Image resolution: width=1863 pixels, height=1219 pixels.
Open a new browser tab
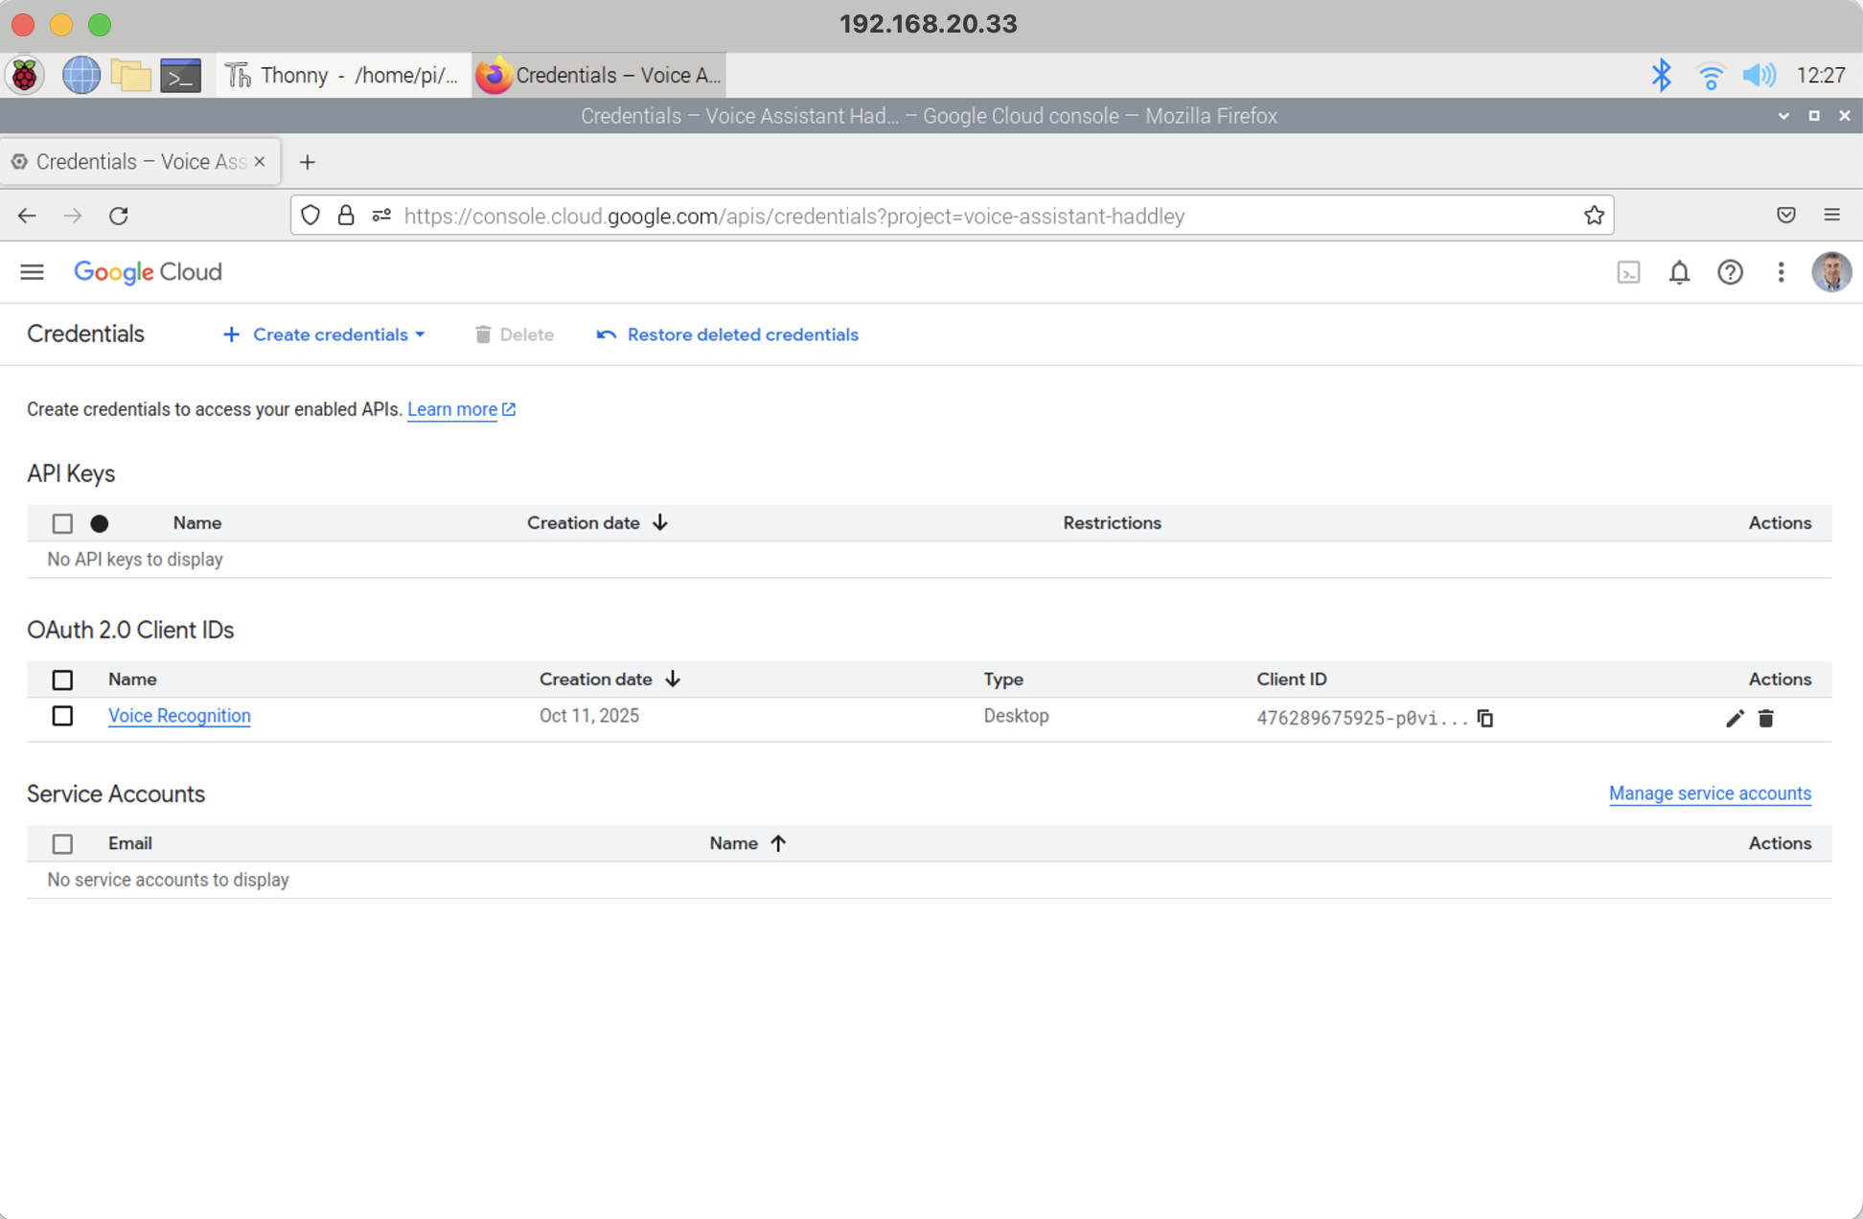[x=307, y=162]
